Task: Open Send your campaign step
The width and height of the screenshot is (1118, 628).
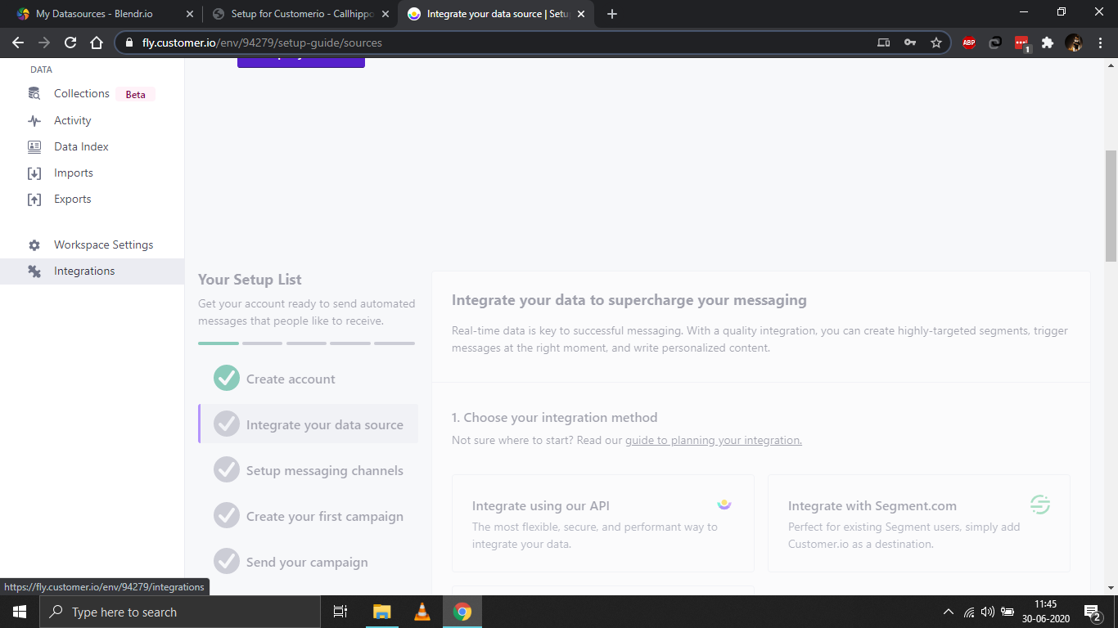Action: coord(308,562)
